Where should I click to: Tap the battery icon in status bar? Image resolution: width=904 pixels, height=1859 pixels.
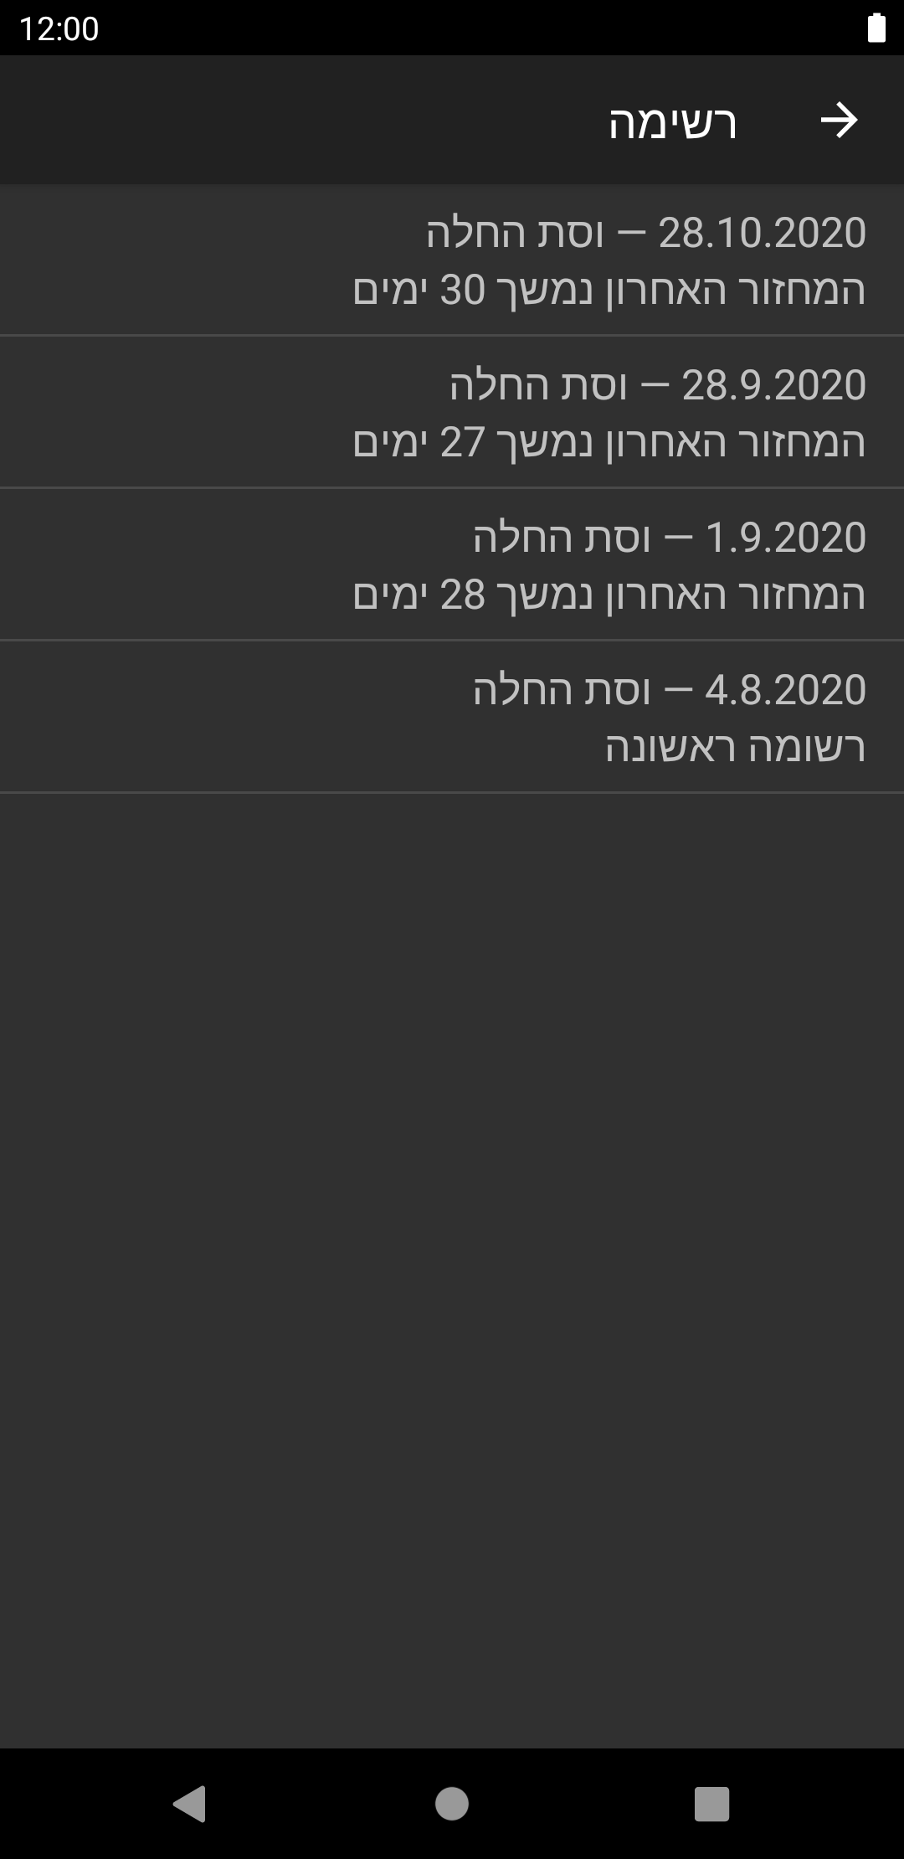pos(876,28)
